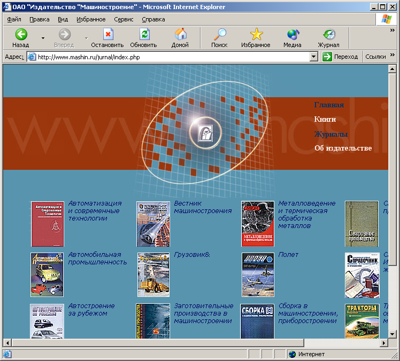
Task: Click the red Автоматизация journal cover
Action: (x=48, y=224)
